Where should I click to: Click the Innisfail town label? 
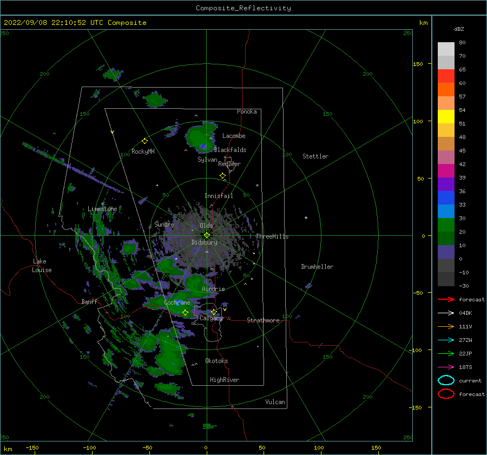[219, 196]
